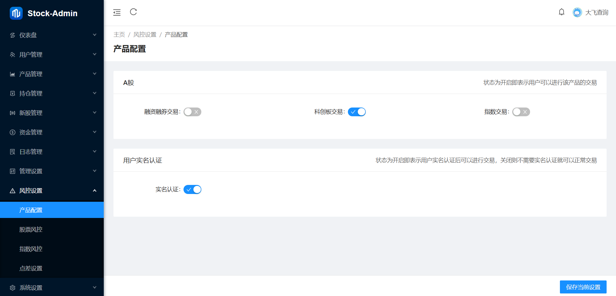Image resolution: width=616 pixels, height=296 pixels.
Task: Enable the 融资融券交易 switch
Action: (x=192, y=112)
